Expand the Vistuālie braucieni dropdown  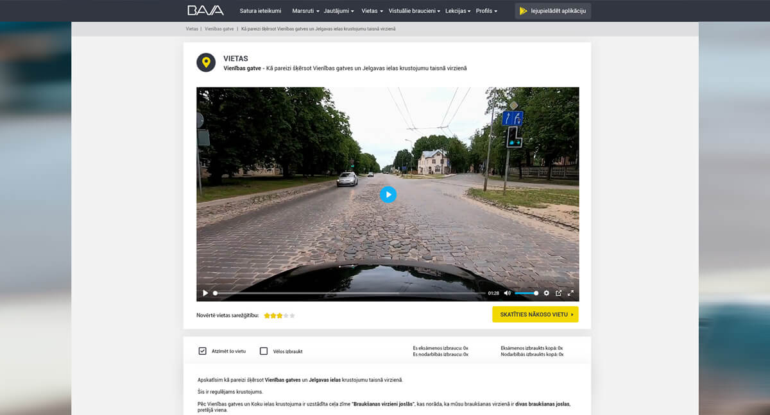415,10
